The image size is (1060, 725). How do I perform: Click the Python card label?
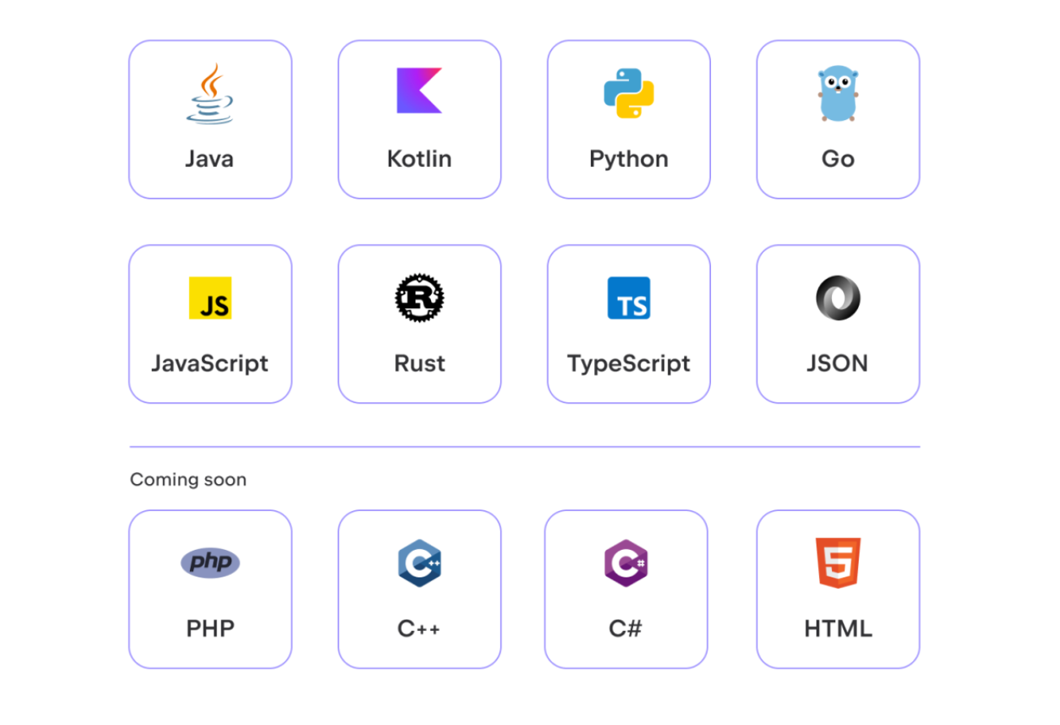click(x=628, y=158)
